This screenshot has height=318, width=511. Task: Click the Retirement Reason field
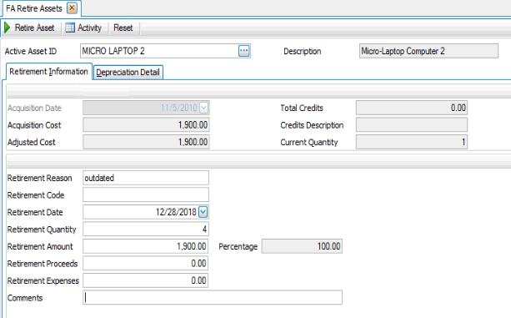[x=146, y=178]
